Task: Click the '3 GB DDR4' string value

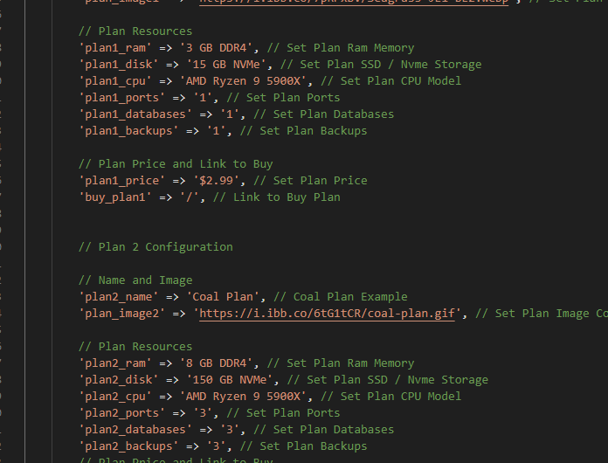Action: coord(199,48)
